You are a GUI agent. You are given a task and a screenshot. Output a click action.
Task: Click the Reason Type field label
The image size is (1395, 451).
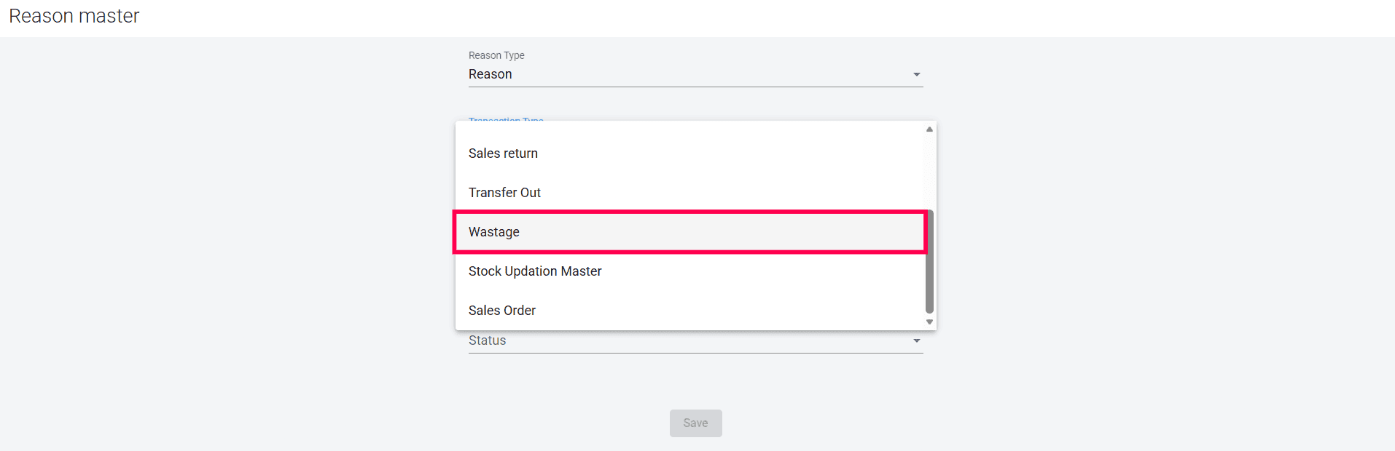click(x=496, y=55)
